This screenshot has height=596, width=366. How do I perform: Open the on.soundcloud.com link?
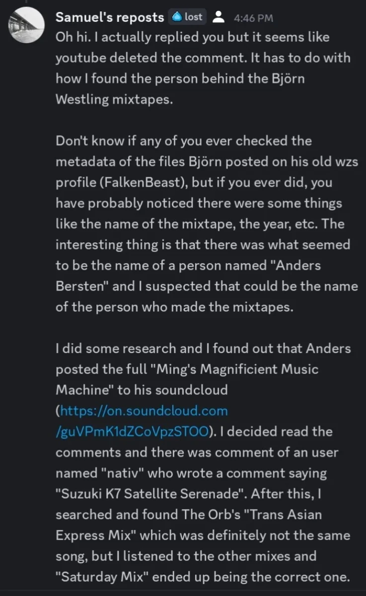pyautogui.click(x=144, y=411)
